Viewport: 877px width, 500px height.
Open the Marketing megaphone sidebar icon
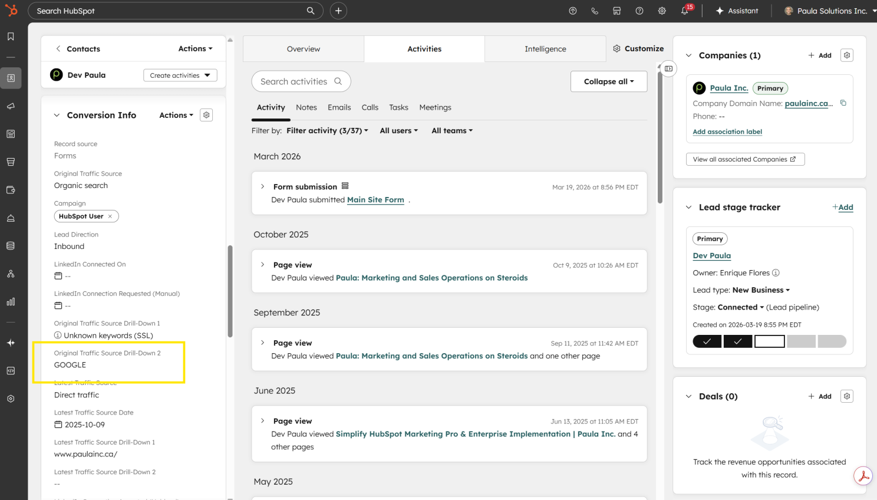[x=11, y=106]
